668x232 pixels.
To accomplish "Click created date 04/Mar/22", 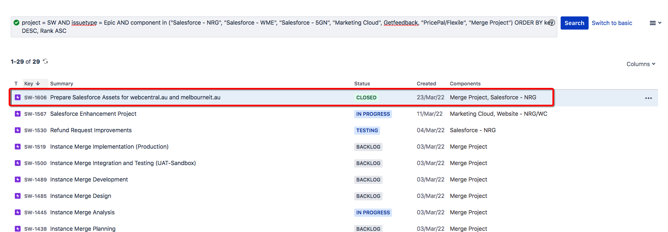I will (x=431, y=130).
